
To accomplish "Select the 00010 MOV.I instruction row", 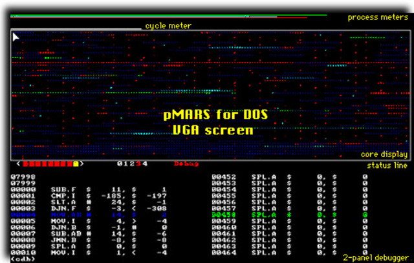I will 89,253.
